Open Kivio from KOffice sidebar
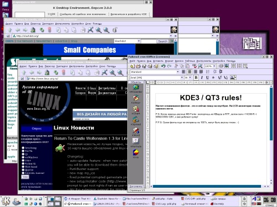Image resolution: width=277 pixels, height=207 pixels. (136, 154)
